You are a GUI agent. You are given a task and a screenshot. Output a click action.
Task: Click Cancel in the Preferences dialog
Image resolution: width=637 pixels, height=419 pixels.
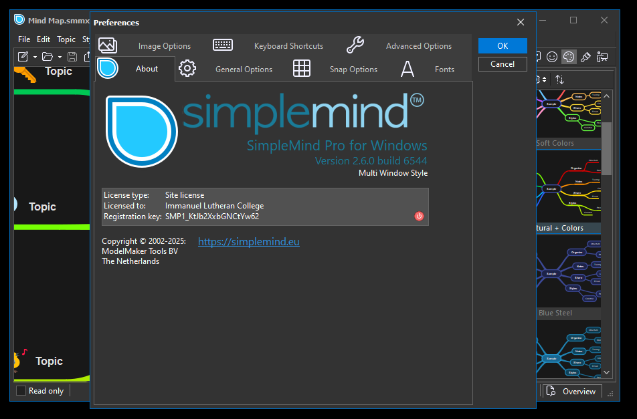[x=503, y=64]
